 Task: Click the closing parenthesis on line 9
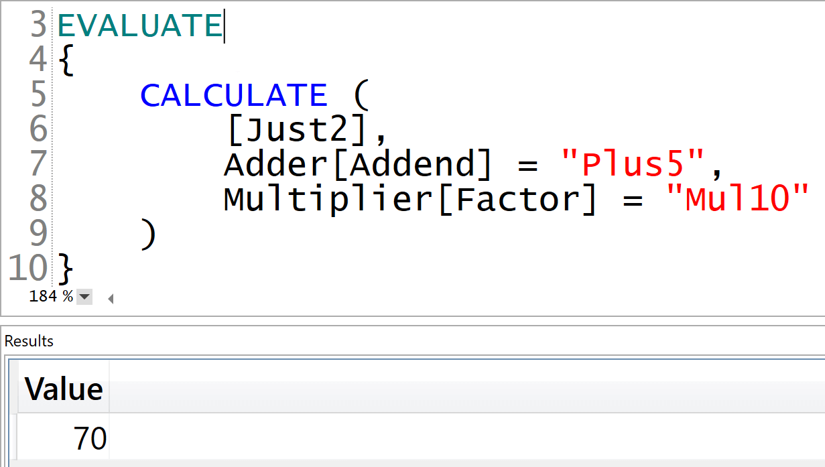(x=149, y=235)
